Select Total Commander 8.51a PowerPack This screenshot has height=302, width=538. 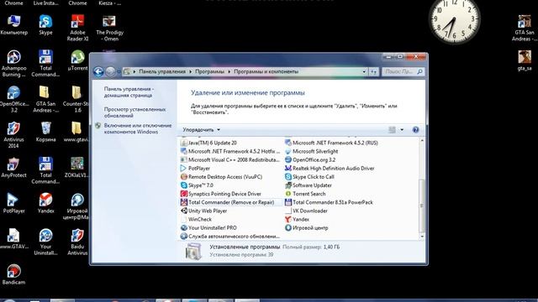pyautogui.click(x=329, y=202)
